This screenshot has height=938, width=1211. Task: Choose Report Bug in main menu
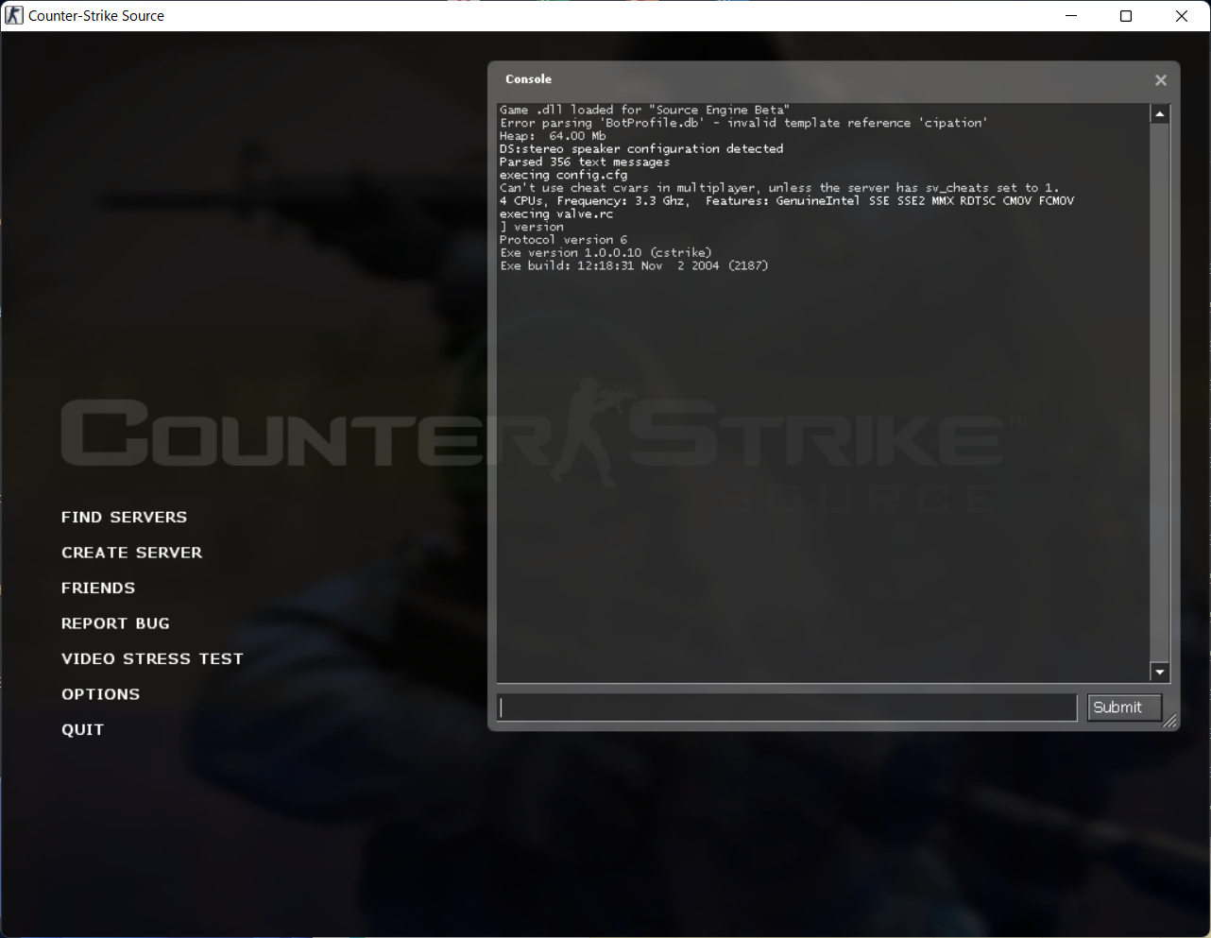pyautogui.click(x=115, y=623)
